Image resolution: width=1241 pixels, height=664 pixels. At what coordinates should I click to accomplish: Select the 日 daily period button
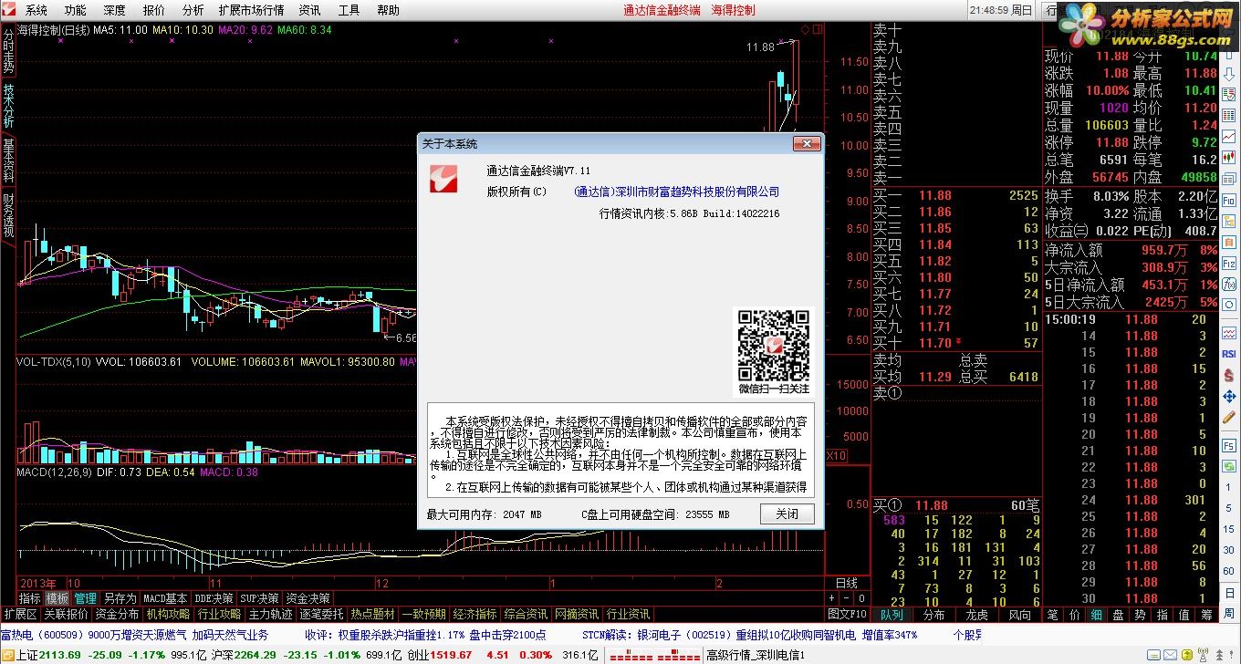click(x=1228, y=593)
